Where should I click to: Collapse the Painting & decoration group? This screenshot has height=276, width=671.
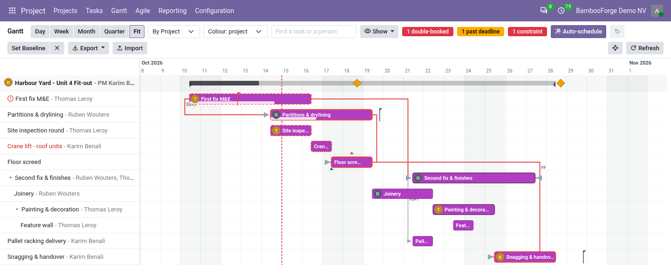pos(17,210)
